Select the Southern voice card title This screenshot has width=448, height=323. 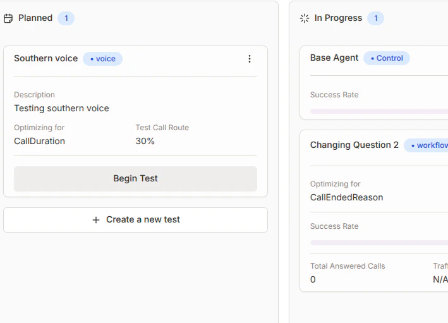(x=46, y=58)
